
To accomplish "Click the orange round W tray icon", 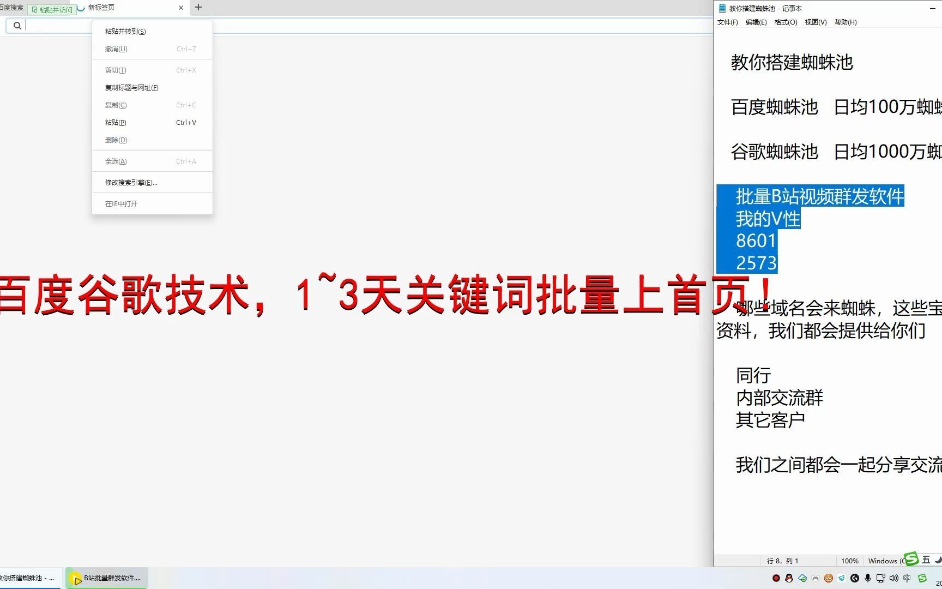I will point(829,578).
